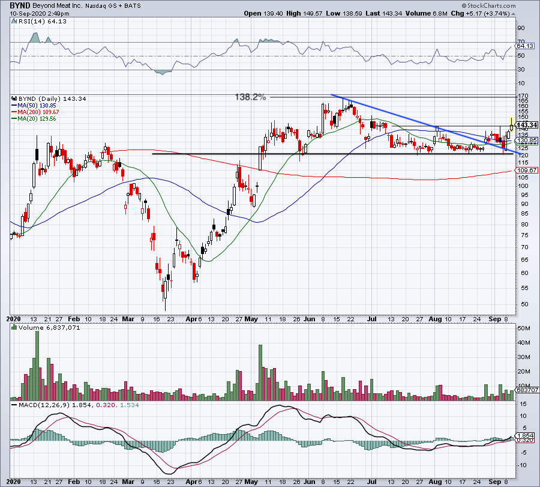The height and width of the screenshot is (487, 540).
Task: Click the 'MA(200) 109.67' legend label
Action: coord(38,112)
